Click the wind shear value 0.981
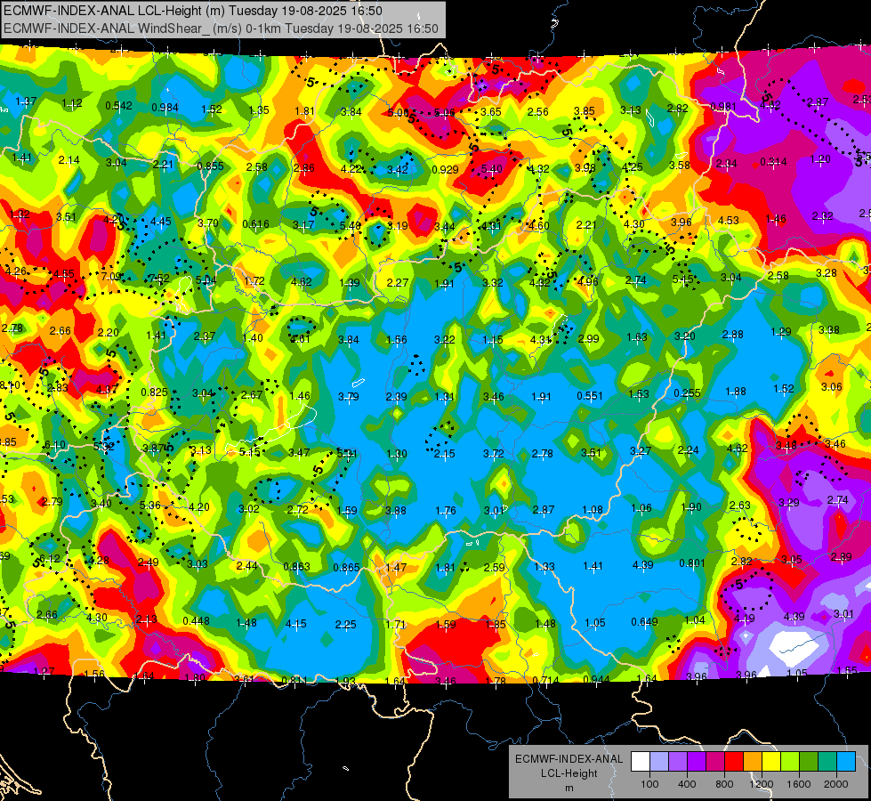The width and height of the screenshot is (871, 801). (723, 106)
